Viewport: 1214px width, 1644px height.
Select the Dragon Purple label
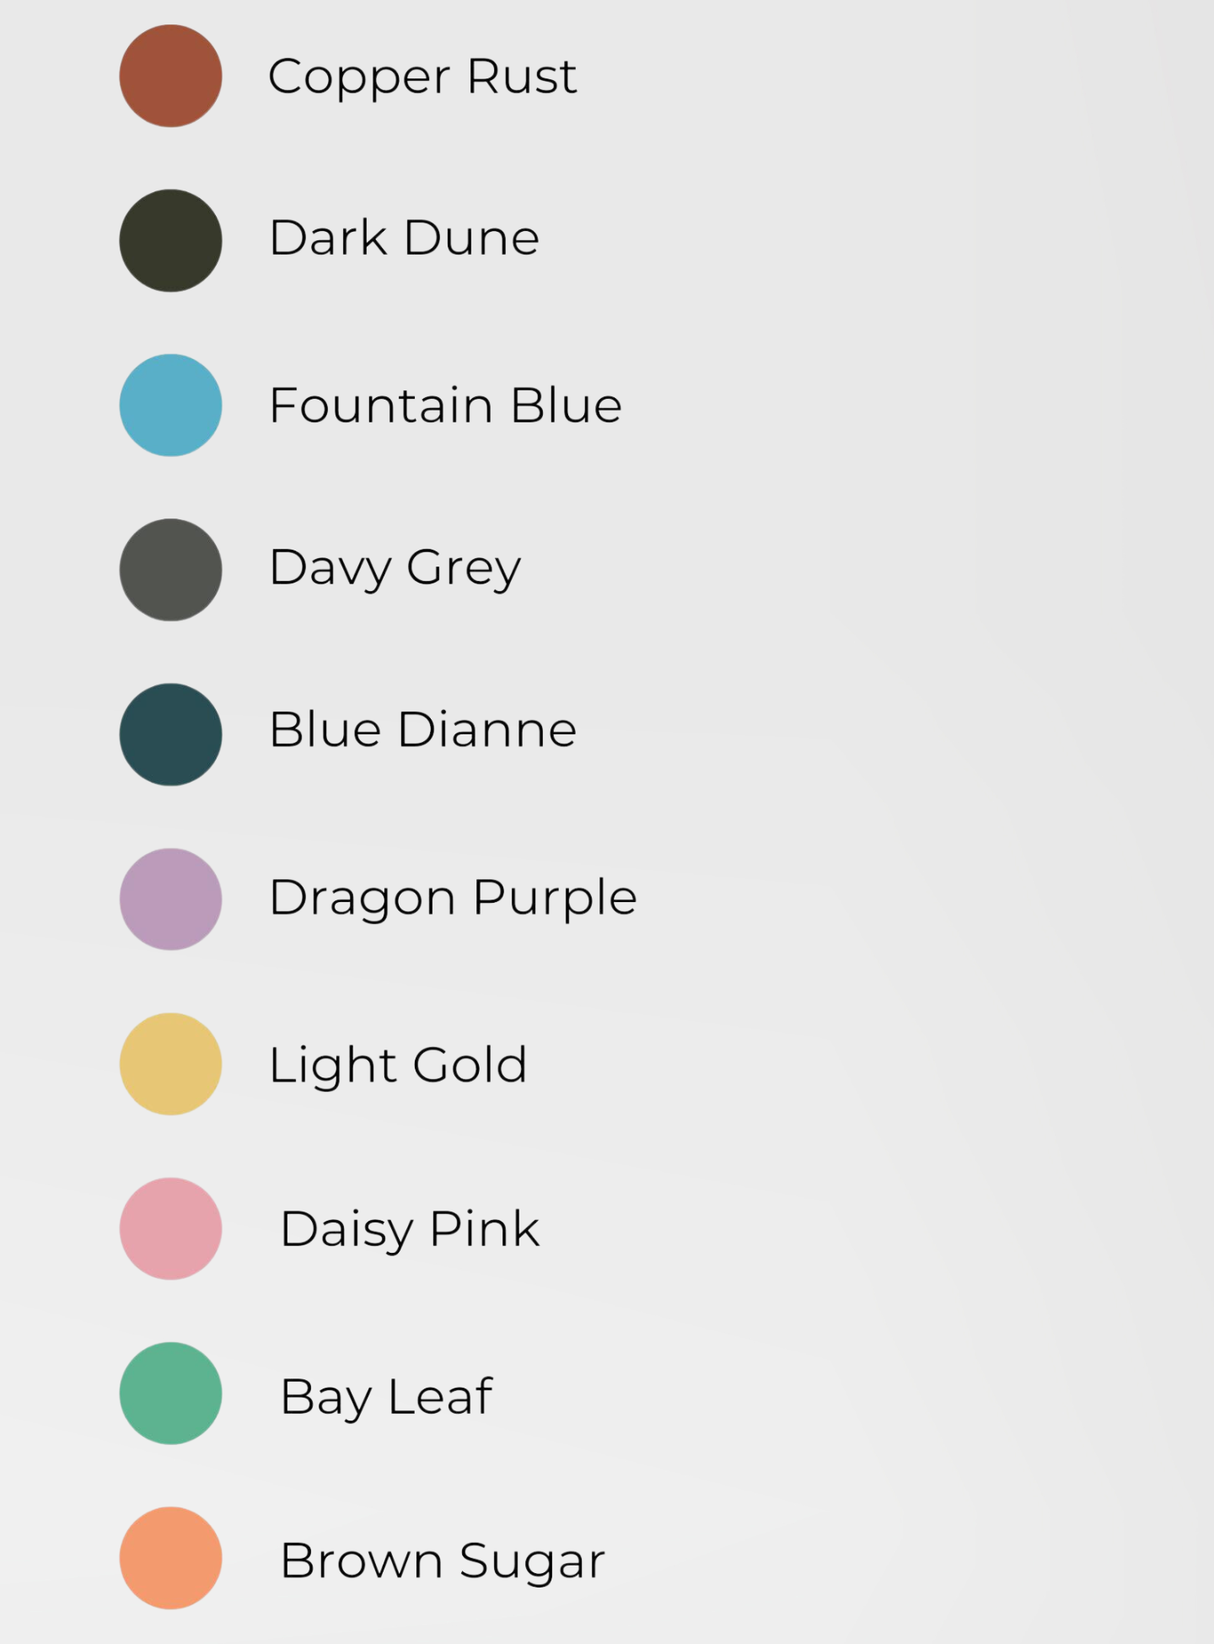point(453,897)
